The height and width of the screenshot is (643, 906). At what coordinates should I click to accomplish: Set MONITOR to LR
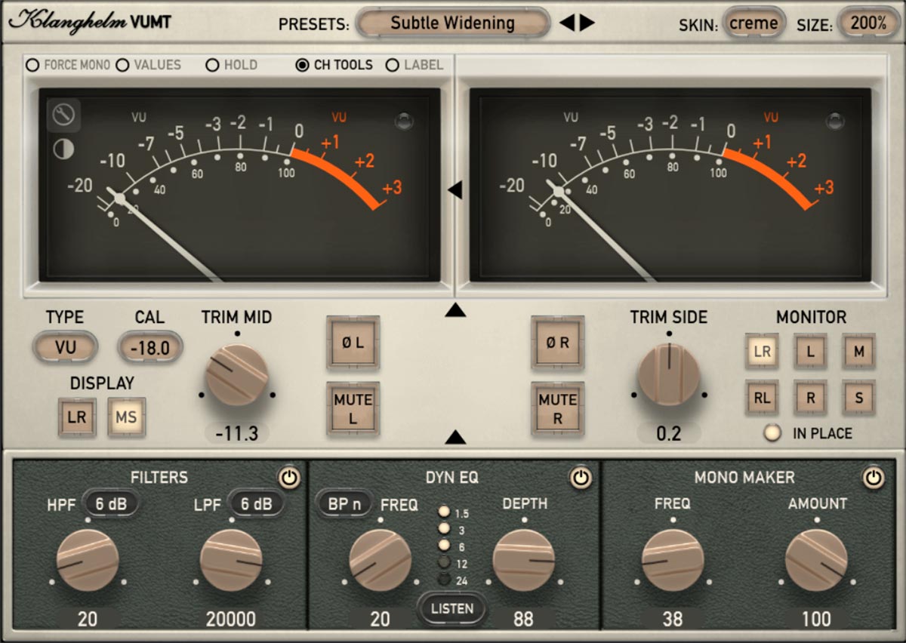[x=762, y=351]
